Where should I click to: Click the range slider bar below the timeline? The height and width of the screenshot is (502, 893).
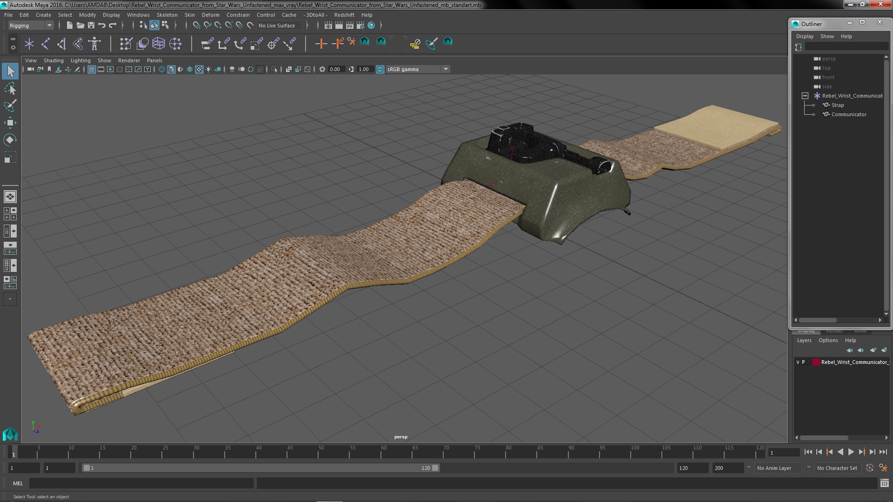(260, 468)
